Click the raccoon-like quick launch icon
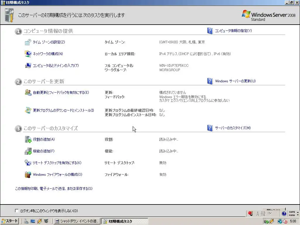Screen dimensions: 300x225 pos(46,221)
